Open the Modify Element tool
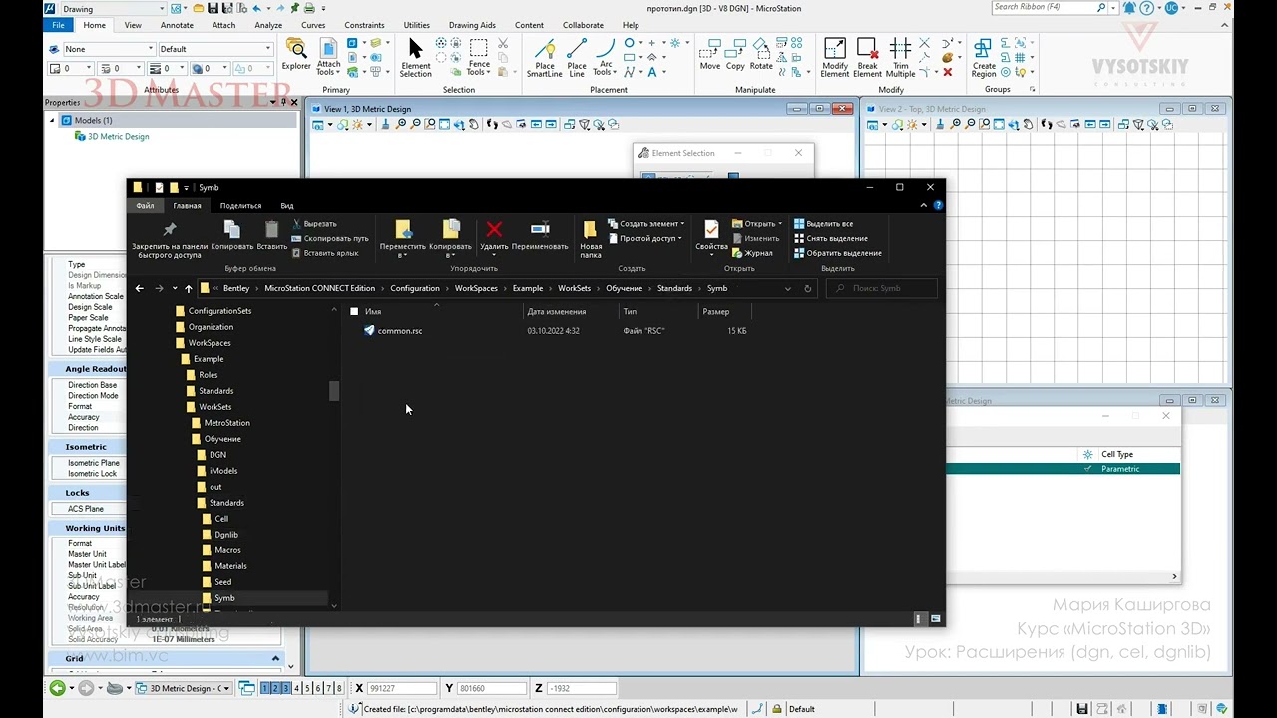The height and width of the screenshot is (718, 1277). point(835,58)
